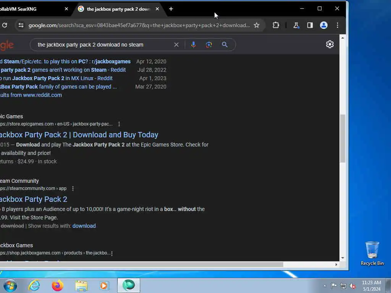Open Windows Explorer from taskbar
Screen dimensions: 391x293
point(81,286)
